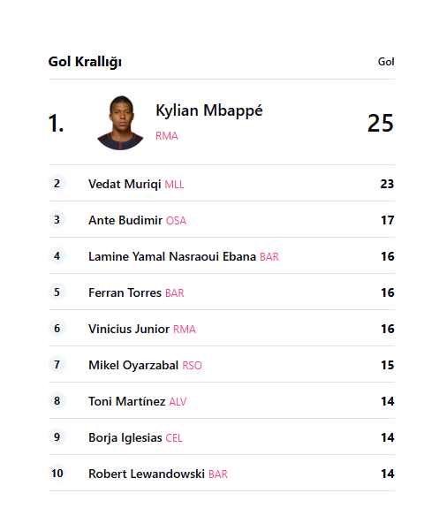
Task: Select Vinicius Junior in the list
Action: [x=129, y=329]
